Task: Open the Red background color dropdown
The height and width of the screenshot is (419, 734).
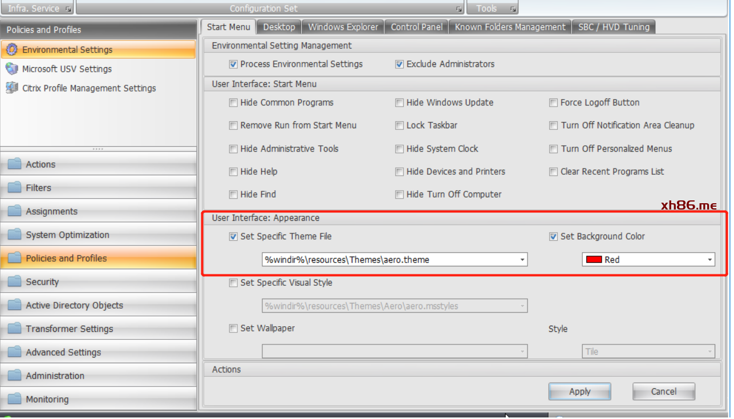Action: pos(709,260)
